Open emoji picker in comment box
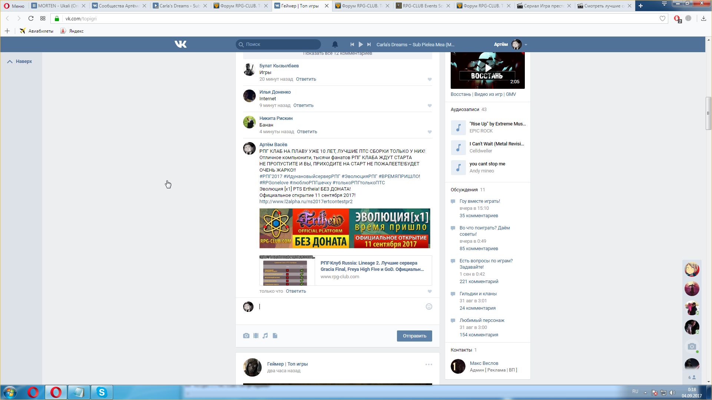This screenshot has height=400, width=712. tap(429, 306)
